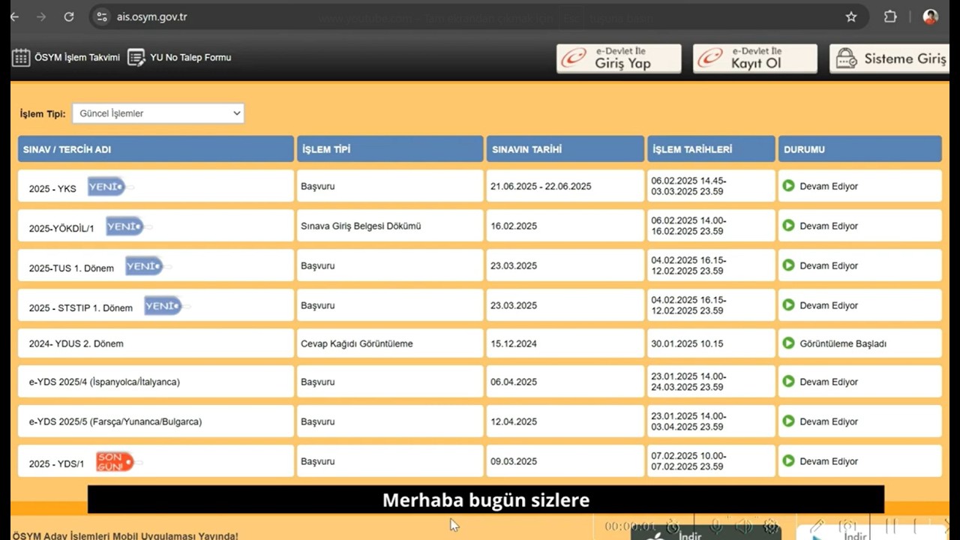Image resolution: width=960 pixels, height=540 pixels.
Task: Click the green status icon for e-YDS 2025/4
Action: [788, 381]
